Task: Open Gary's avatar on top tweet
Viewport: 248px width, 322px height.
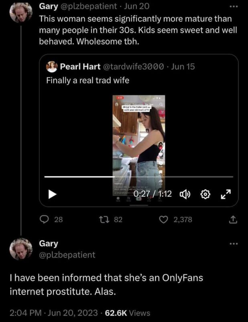Action: (20, 12)
